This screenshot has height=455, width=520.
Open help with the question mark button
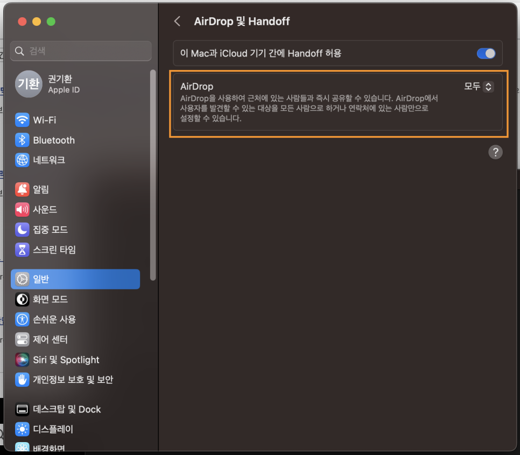pyautogui.click(x=495, y=152)
